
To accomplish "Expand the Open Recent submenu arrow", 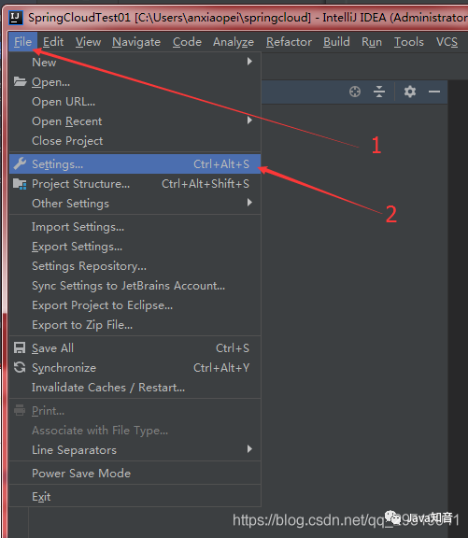I will (249, 120).
